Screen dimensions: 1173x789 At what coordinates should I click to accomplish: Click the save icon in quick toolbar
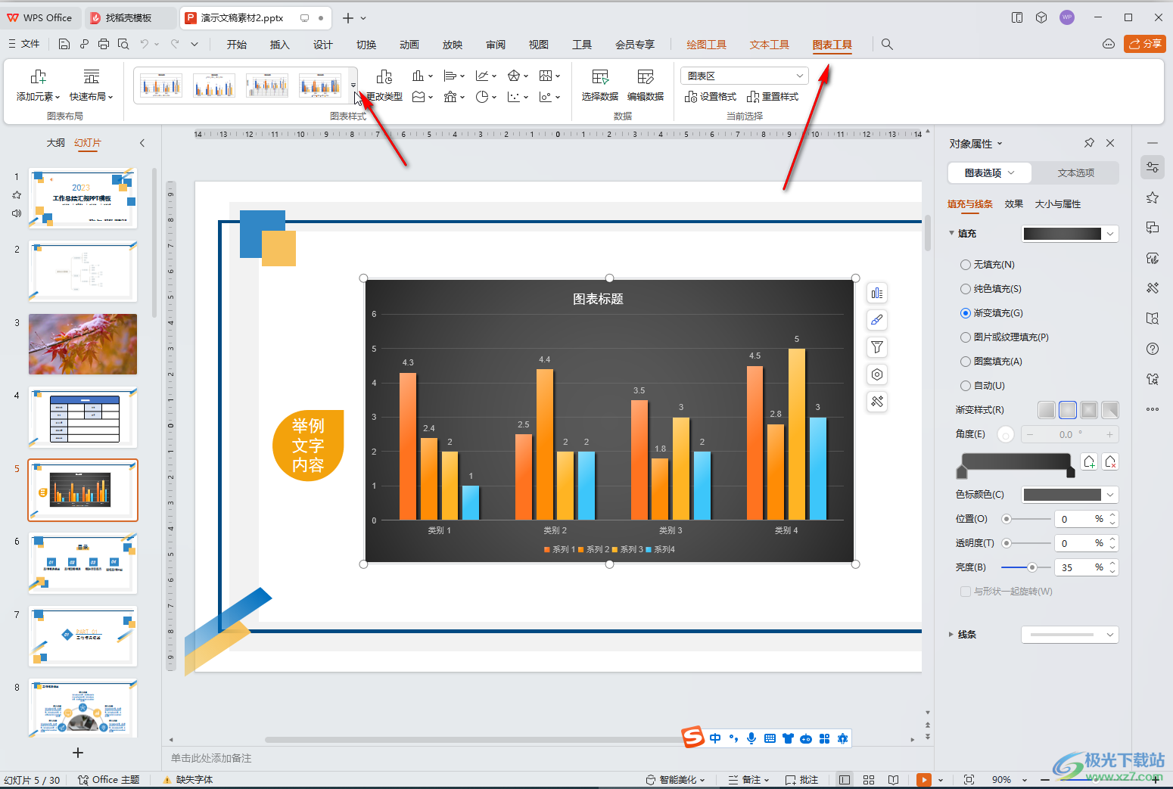(x=64, y=45)
